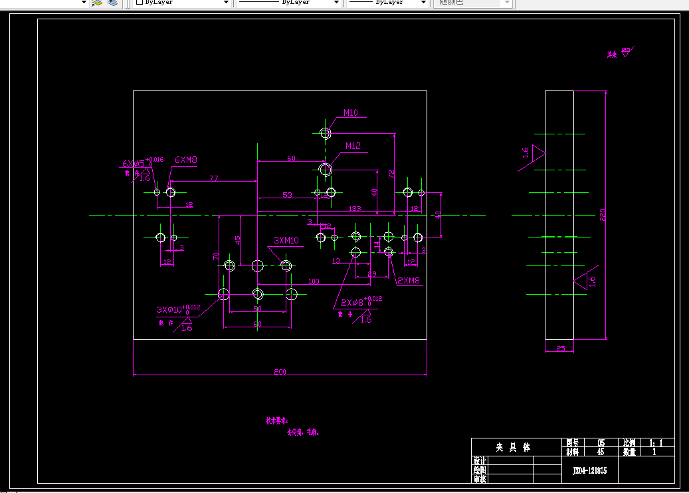Screen dimensions: 689x493
Task: Select the 6Xø5 +0.016 tolerance callout
Action: (143, 162)
